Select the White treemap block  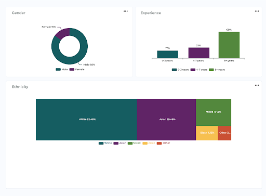click(x=86, y=120)
